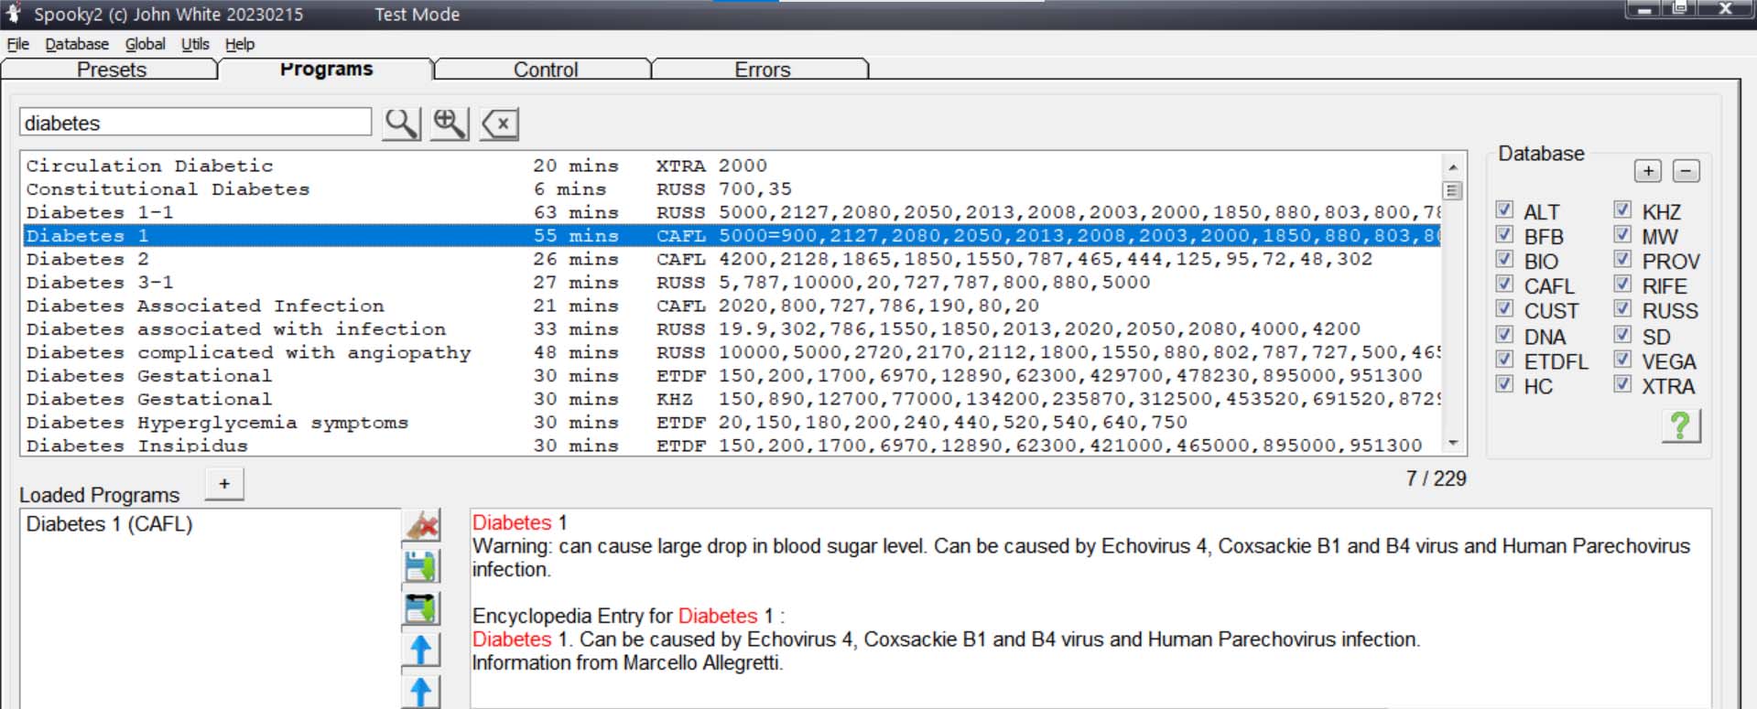Click the magnifier search icon
The height and width of the screenshot is (709, 1757).
[401, 124]
